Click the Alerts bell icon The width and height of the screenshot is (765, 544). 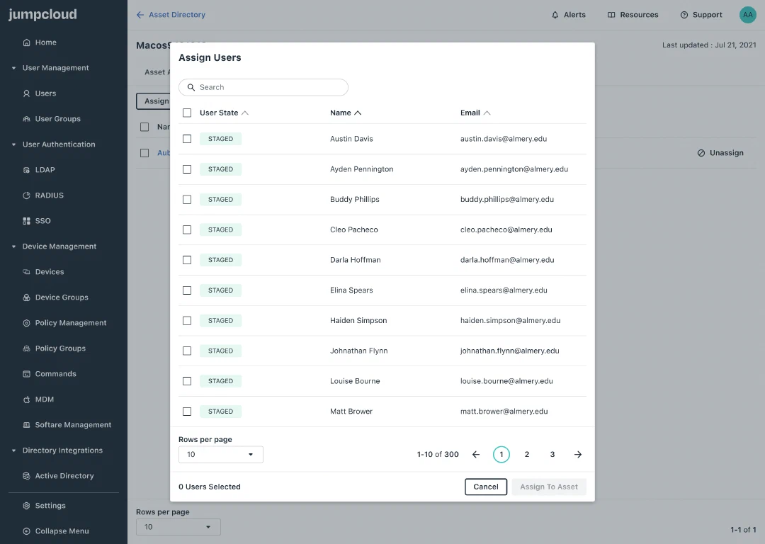[555, 15]
